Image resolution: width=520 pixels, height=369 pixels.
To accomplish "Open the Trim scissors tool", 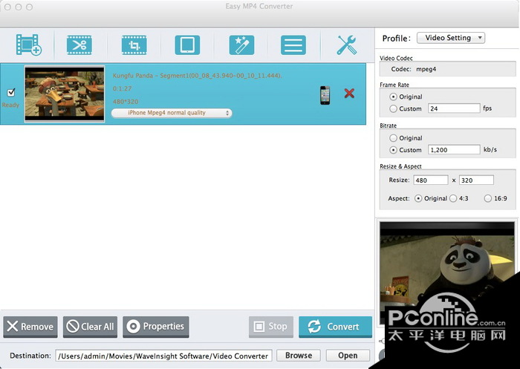I will [x=79, y=45].
